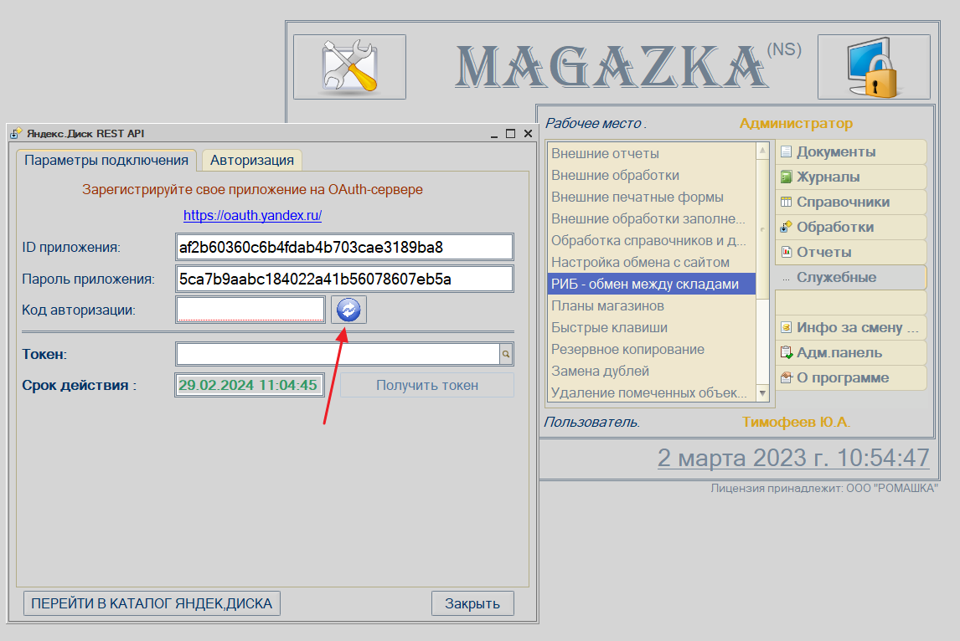This screenshot has width=960, height=641.
Task: Click the list scrollbar up arrow
Action: 762,151
